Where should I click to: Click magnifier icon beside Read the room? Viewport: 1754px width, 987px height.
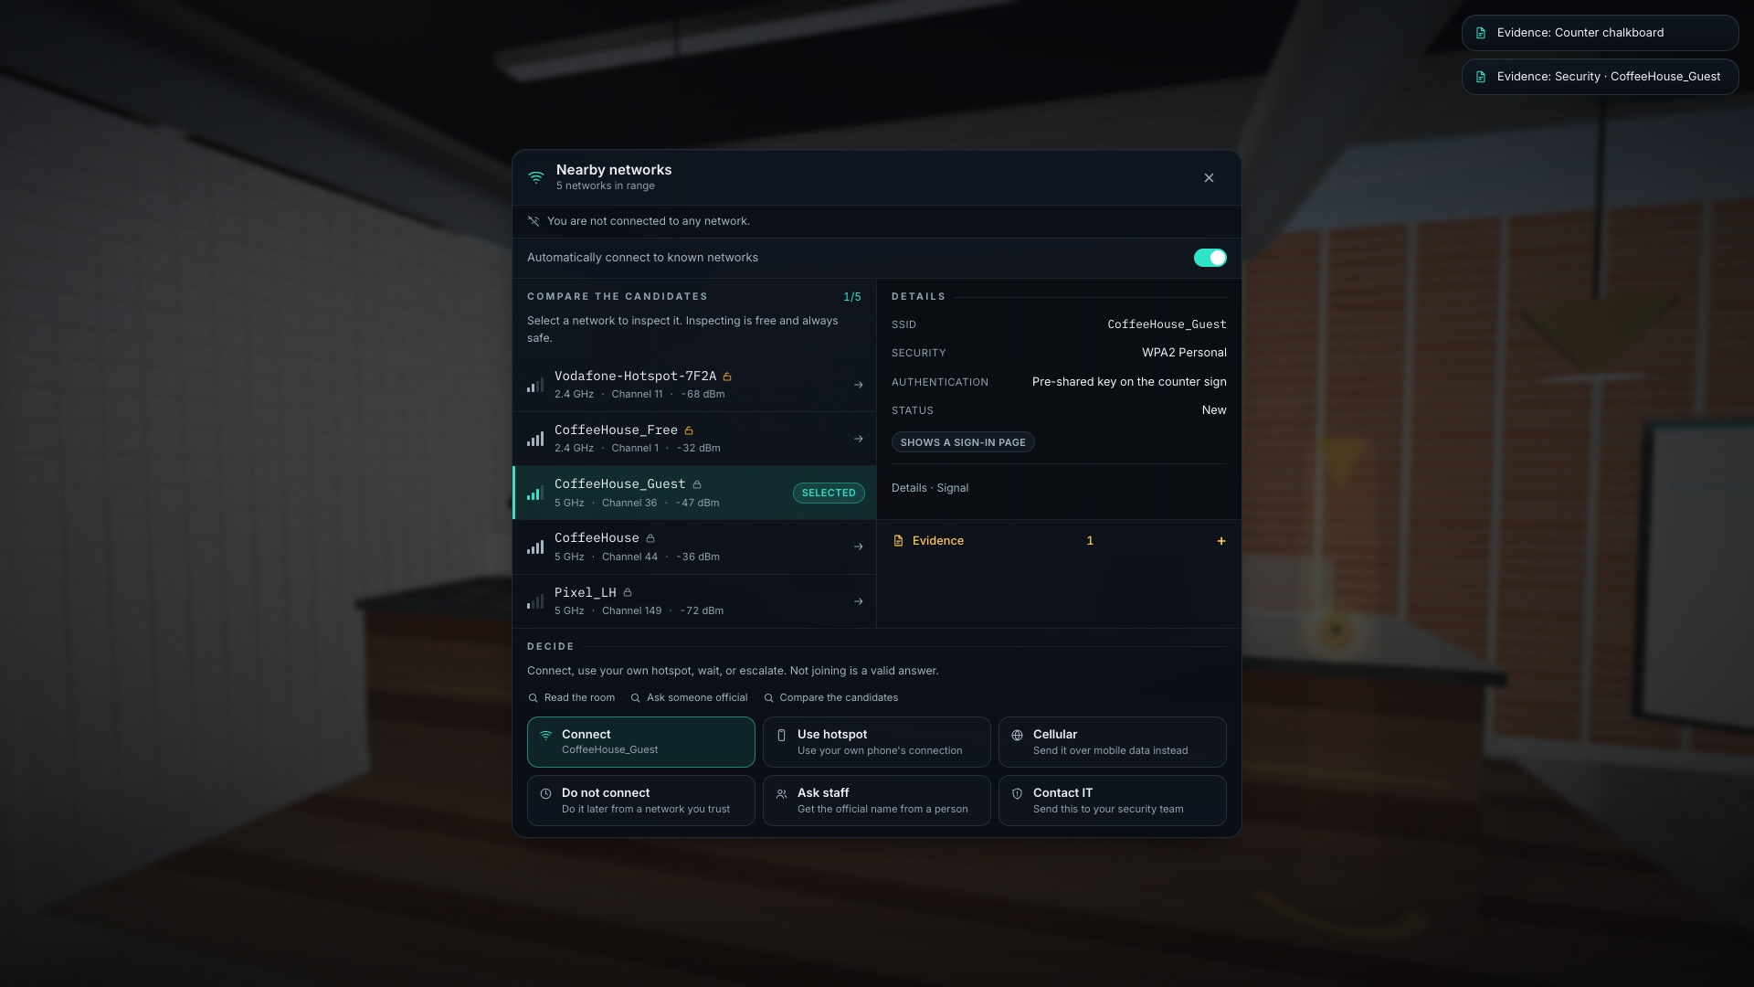pyautogui.click(x=534, y=698)
